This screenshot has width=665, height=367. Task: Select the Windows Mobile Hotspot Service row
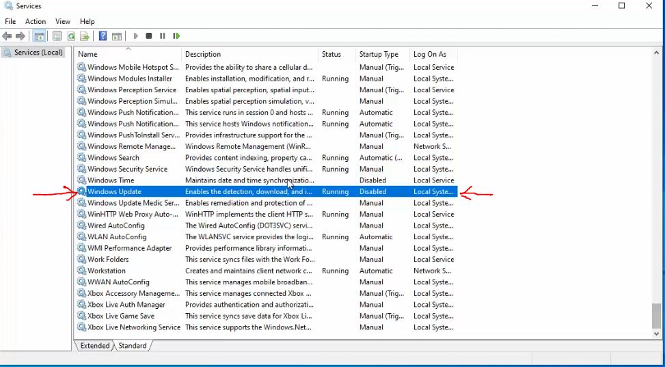point(267,67)
